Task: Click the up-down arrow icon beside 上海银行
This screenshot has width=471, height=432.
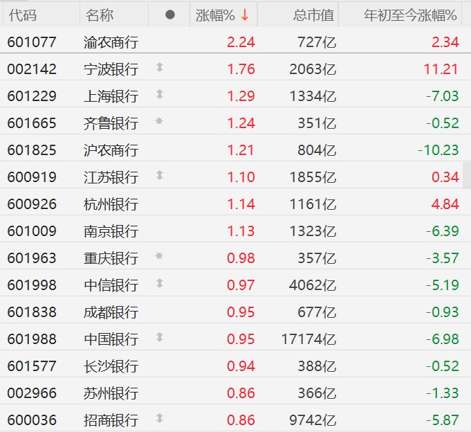Action: [160, 95]
